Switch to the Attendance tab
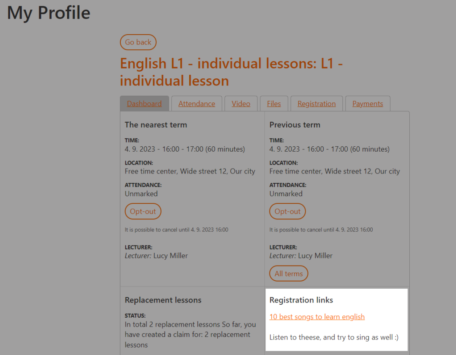The height and width of the screenshot is (355, 456). click(x=197, y=104)
